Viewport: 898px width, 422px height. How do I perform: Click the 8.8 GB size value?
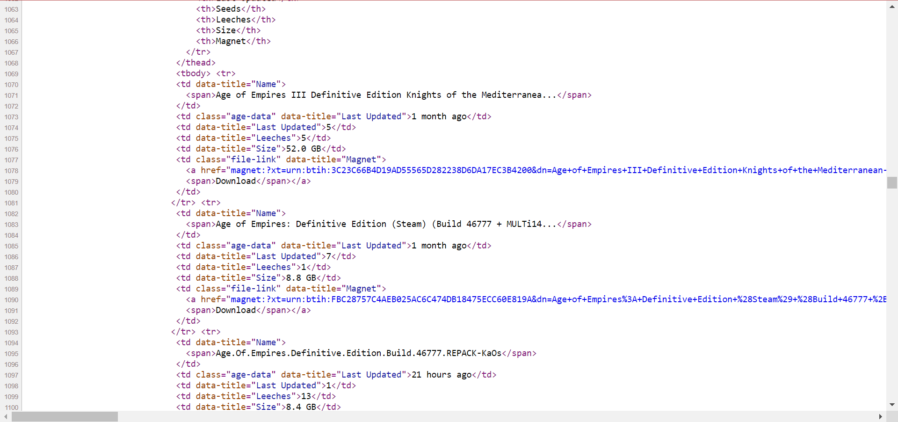[301, 278]
